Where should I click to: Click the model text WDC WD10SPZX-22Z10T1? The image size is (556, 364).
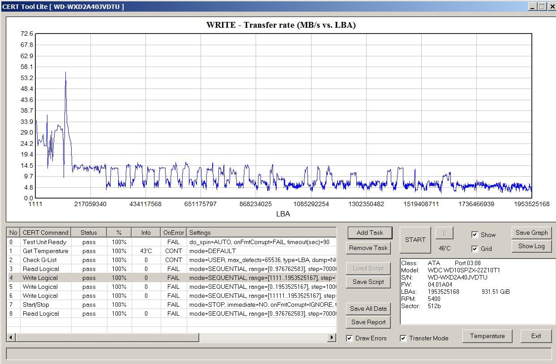[464, 270]
